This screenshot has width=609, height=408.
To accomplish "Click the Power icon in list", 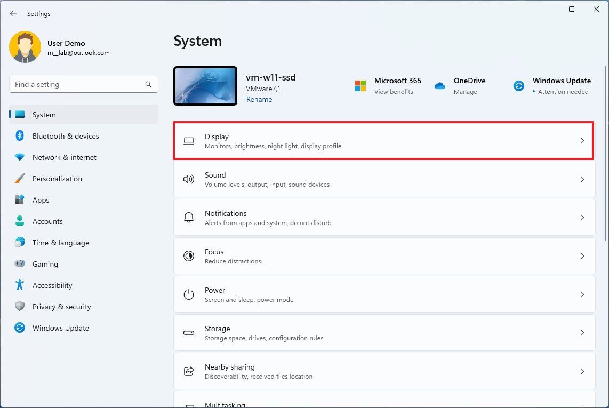I will (189, 294).
